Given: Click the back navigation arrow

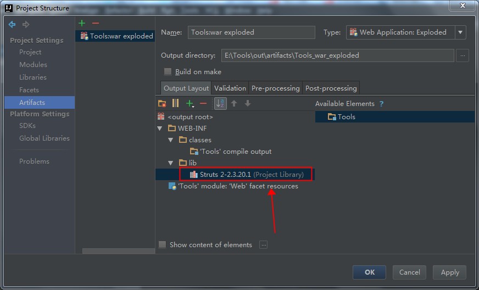Looking at the screenshot, I should pos(12,24).
